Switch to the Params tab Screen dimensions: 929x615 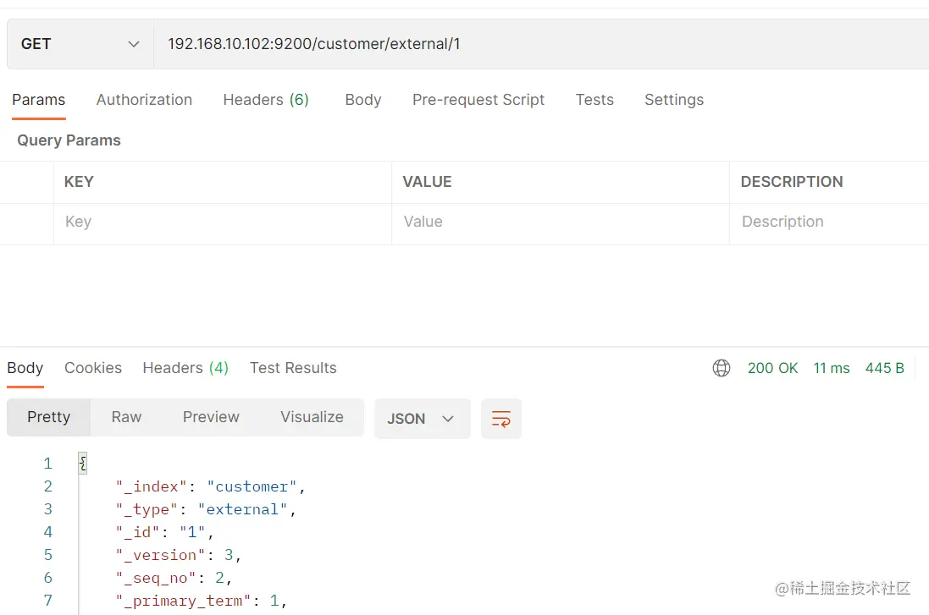[x=38, y=100]
